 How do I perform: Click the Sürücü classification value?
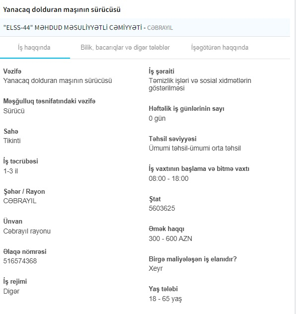pos(14,111)
